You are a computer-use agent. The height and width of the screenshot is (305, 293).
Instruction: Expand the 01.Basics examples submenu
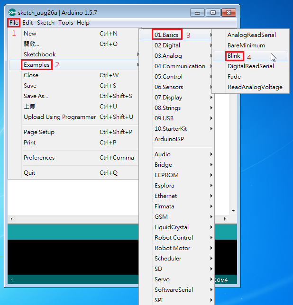166,35
